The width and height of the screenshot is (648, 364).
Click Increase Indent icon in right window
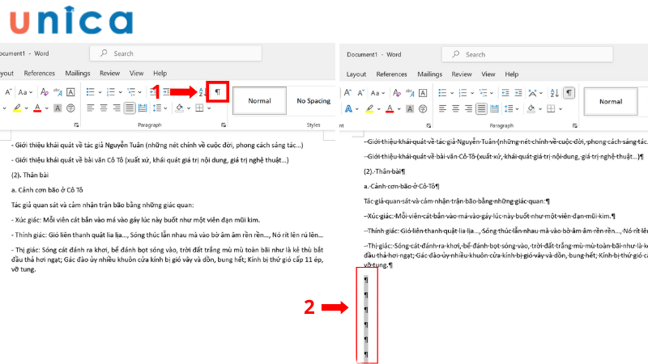(x=518, y=93)
